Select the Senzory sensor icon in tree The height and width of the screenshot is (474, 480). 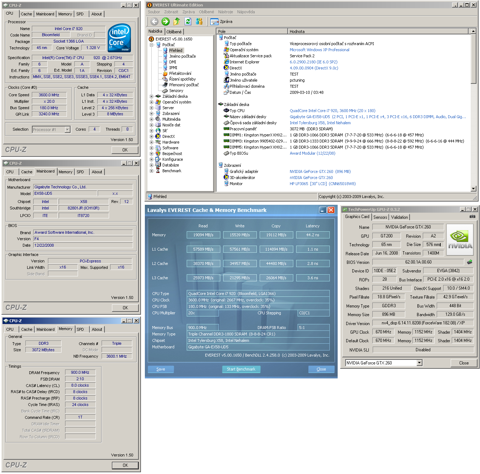tap(165, 91)
